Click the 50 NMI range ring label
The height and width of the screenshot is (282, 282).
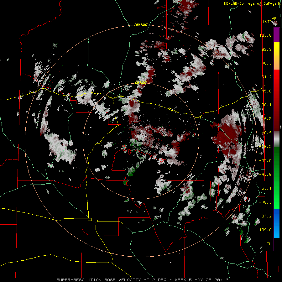(x=141, y=83)
